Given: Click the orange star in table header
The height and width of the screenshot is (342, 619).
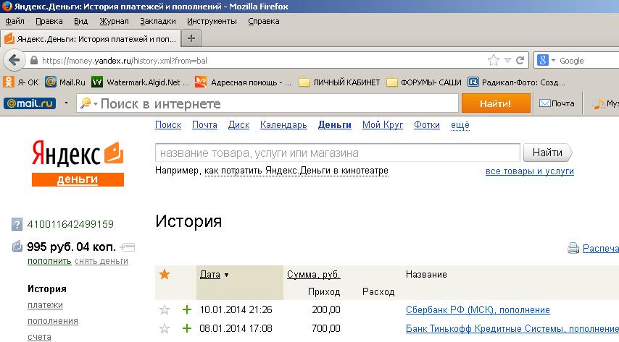Looking at the screenshot, I should pos(165,274).
